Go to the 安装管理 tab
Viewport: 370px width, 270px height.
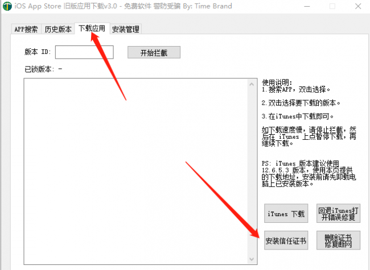coord(126,29)
